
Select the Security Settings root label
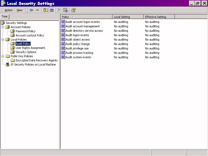pyautogui.click(x=16, y=23)
